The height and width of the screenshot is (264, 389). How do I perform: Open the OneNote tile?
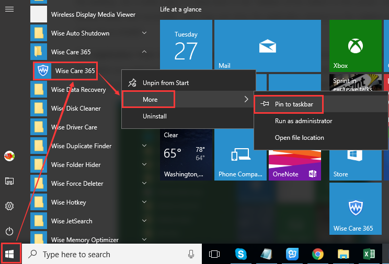point(295,165)
